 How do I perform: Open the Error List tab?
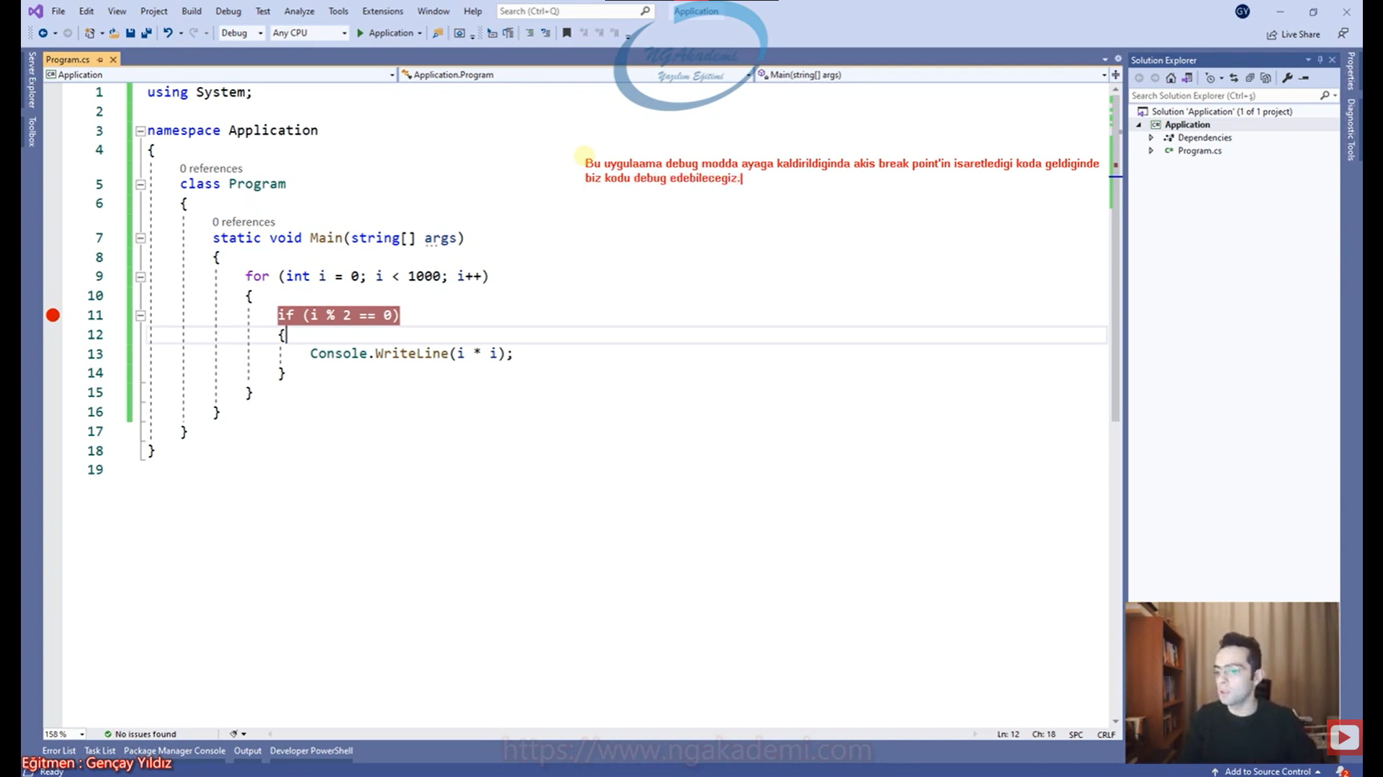click(59, 750)
